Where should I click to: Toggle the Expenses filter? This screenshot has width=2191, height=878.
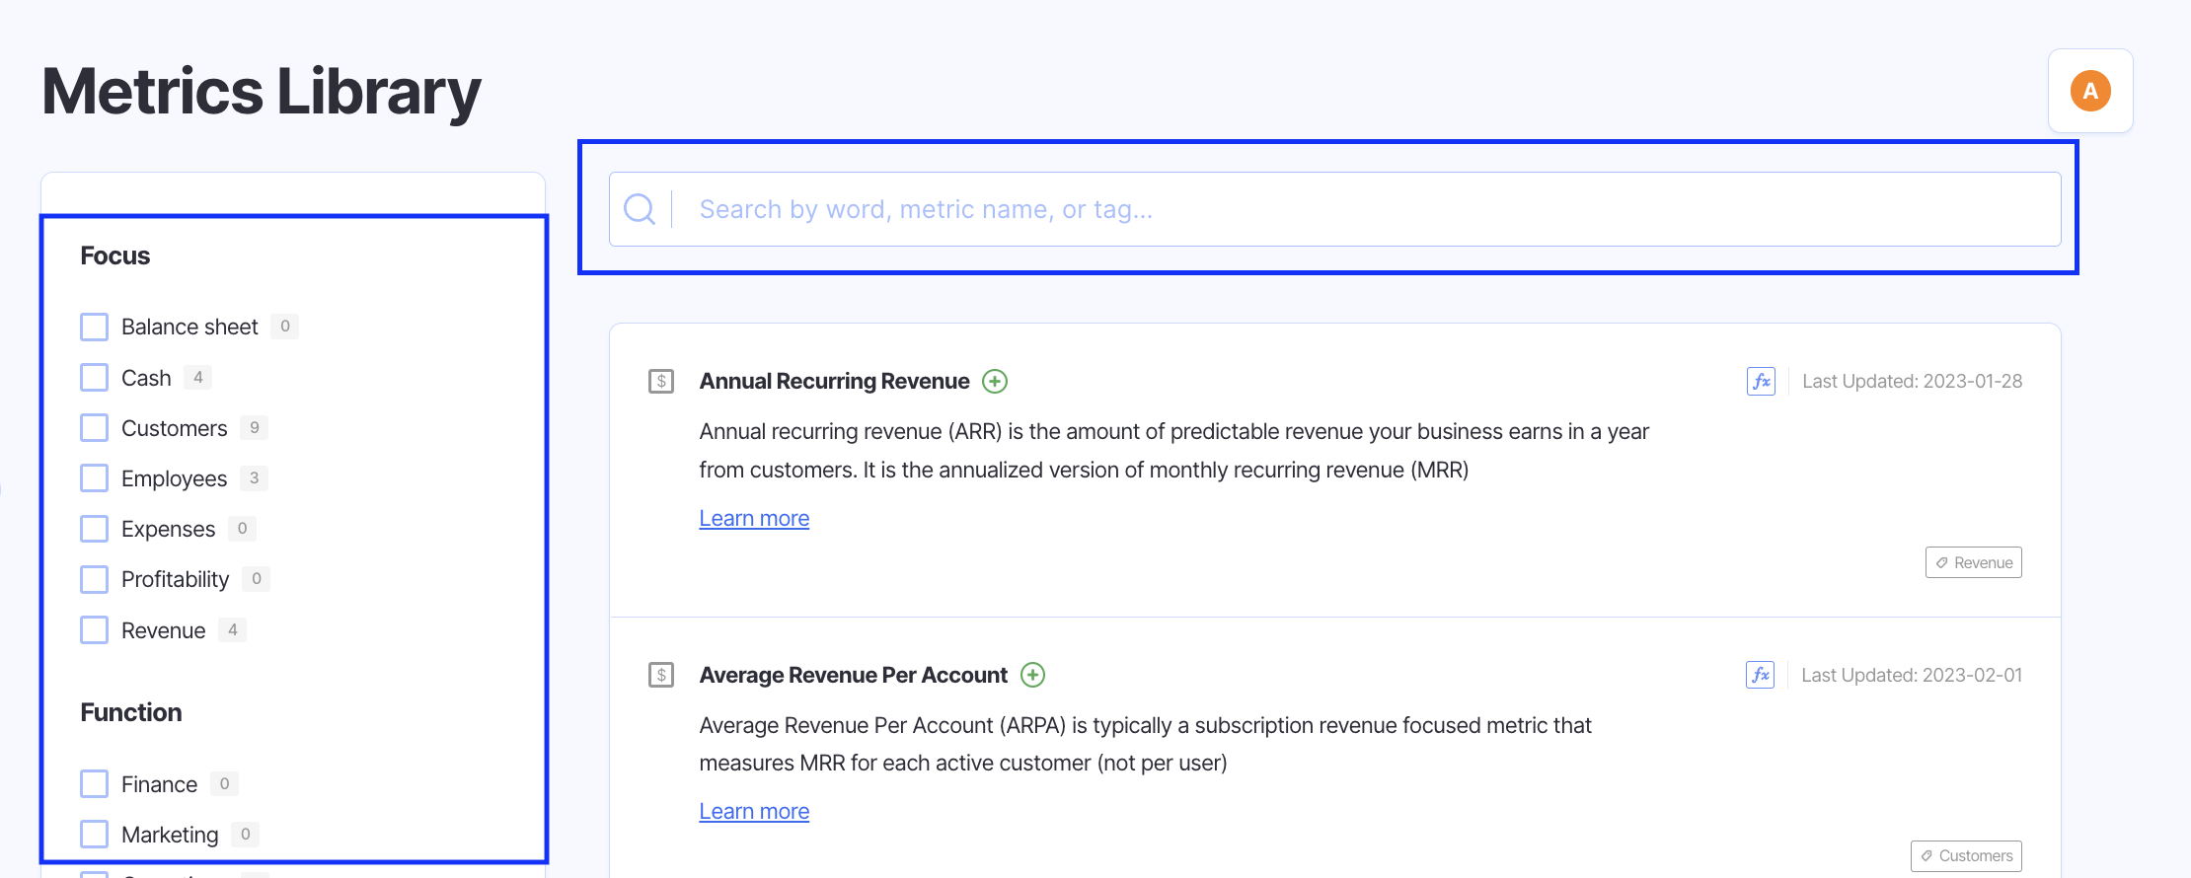(95, 529)
